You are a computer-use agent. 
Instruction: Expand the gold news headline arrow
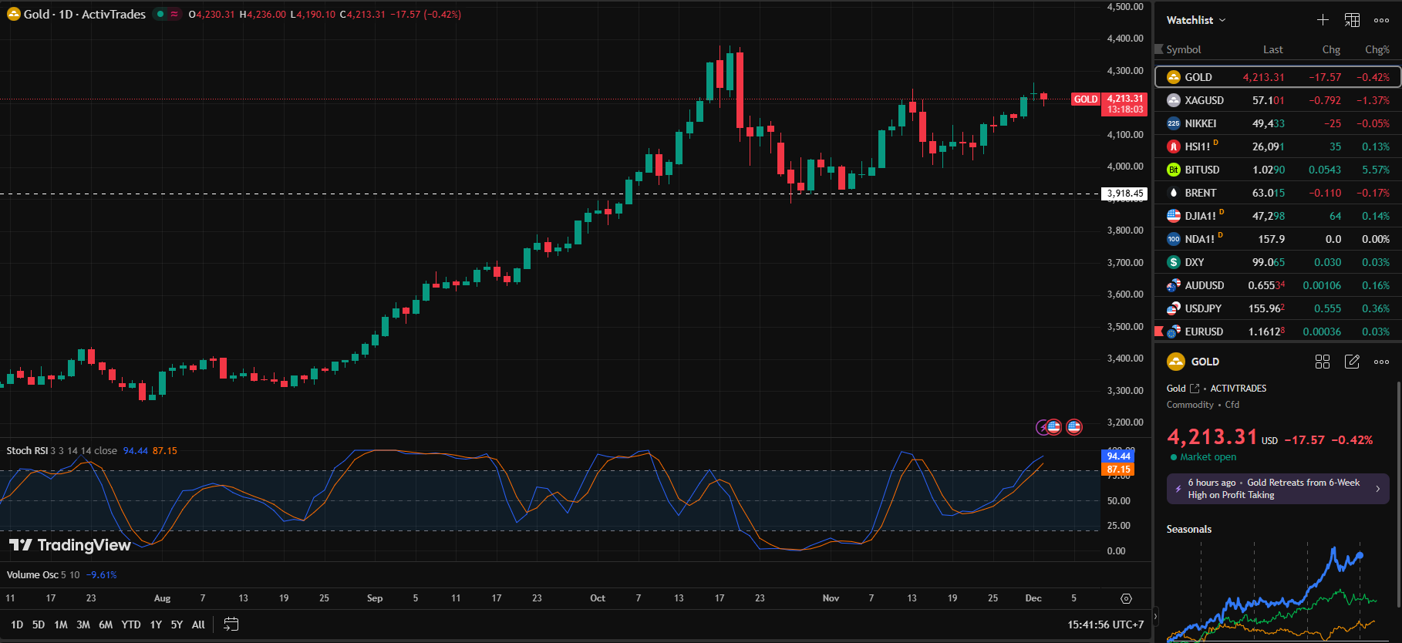tap(1378, 489)
